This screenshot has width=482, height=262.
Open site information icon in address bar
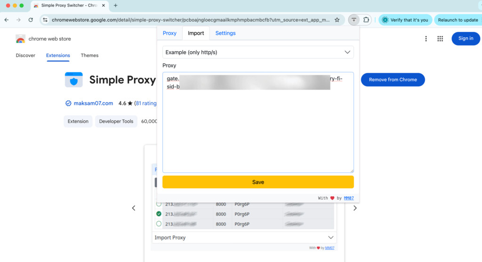click(45, 20)
